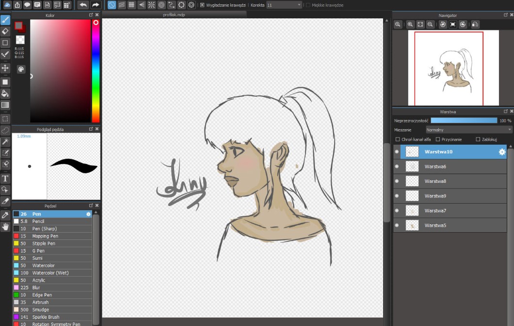Select the Watercolor brush from list
The image size is (514, 326).
(x=43, y=266)
